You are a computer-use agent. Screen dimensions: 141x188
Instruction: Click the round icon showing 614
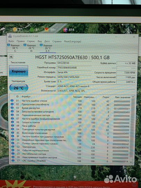click(65, 30)
